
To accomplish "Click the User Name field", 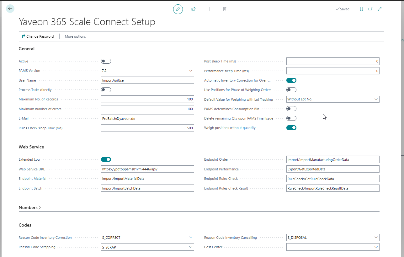I will click(147, 80).
